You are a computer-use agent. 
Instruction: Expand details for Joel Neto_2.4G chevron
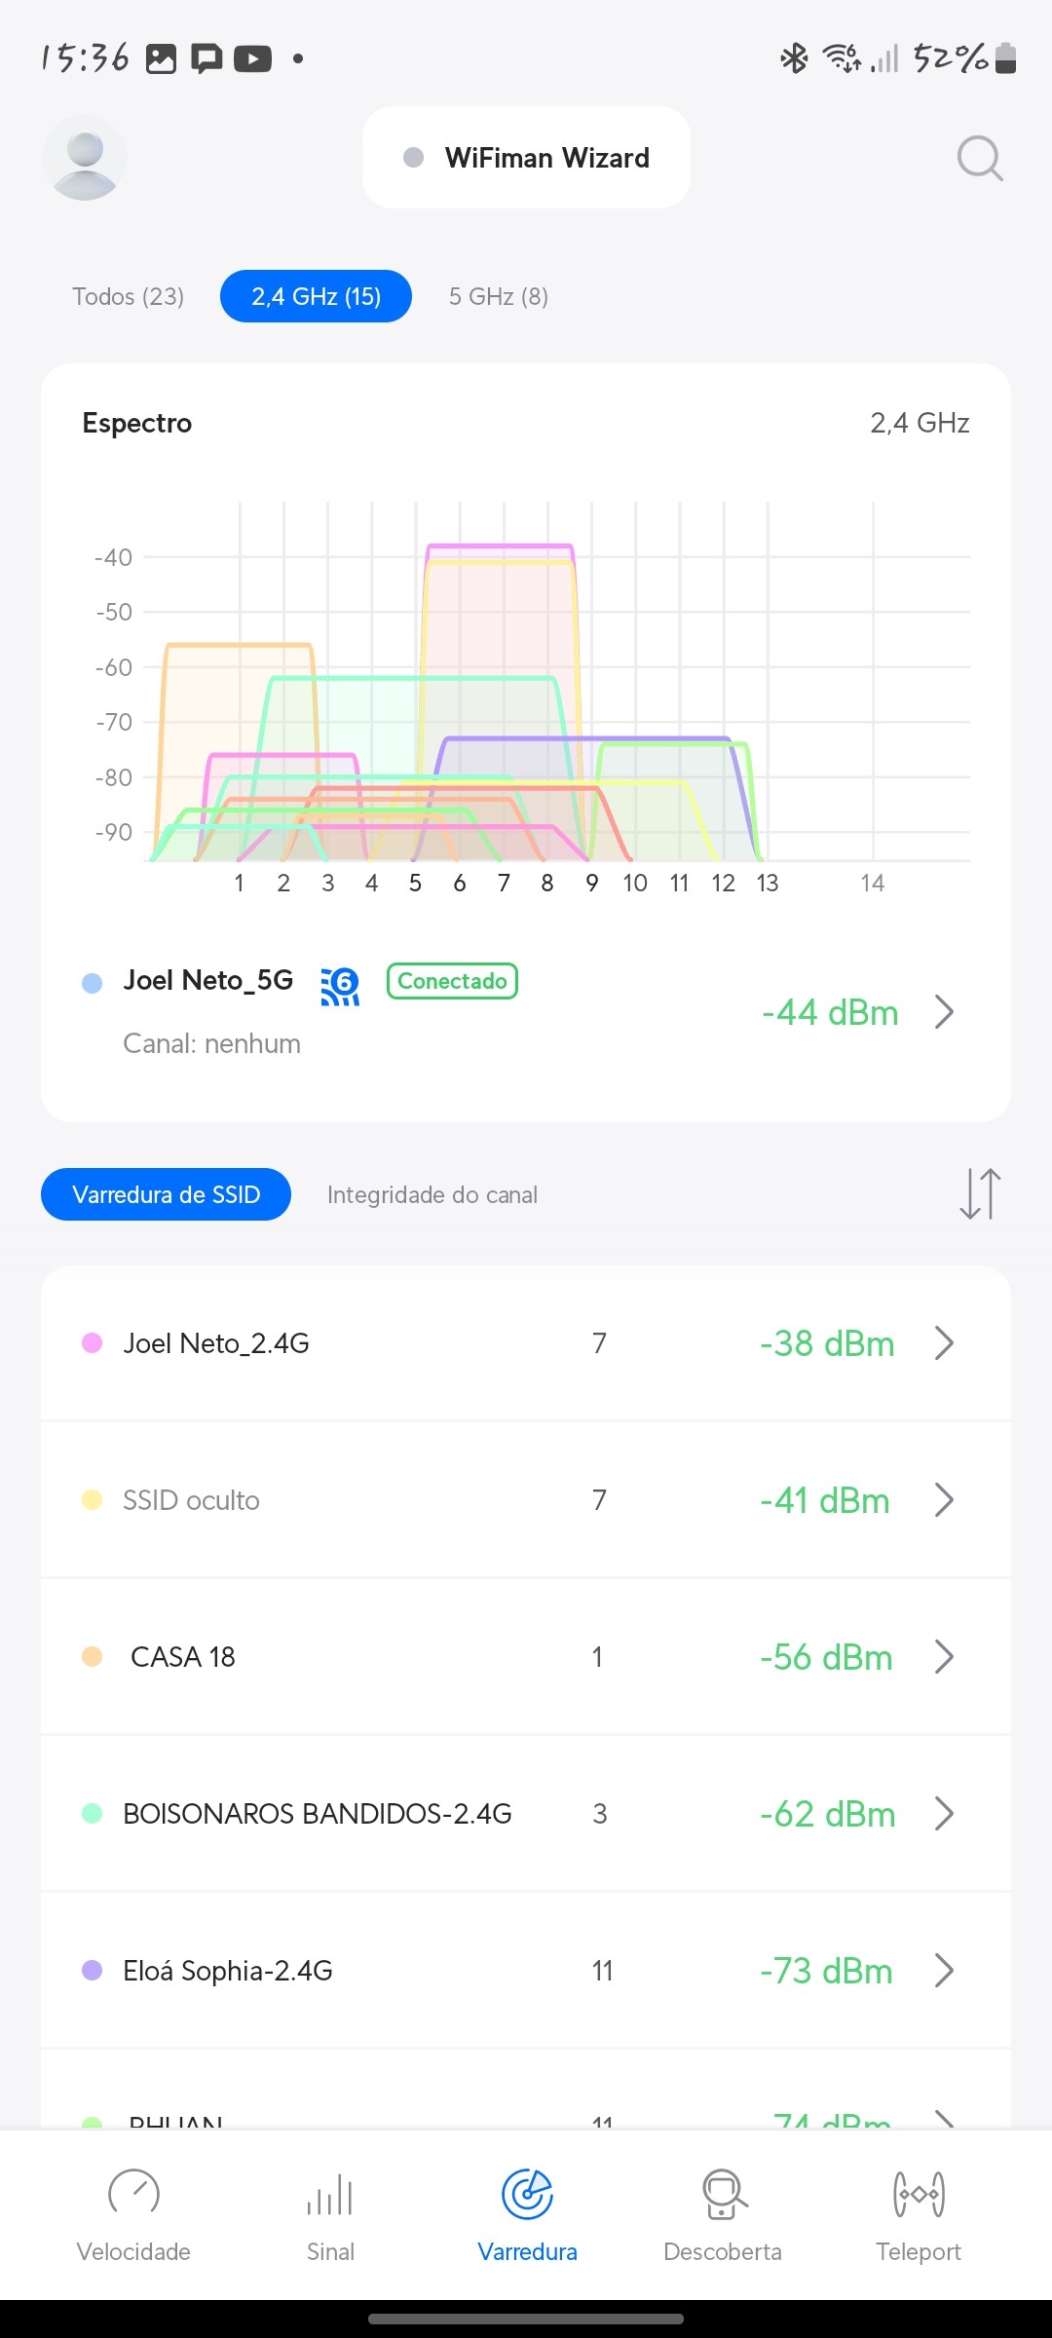coord(943,1343)
